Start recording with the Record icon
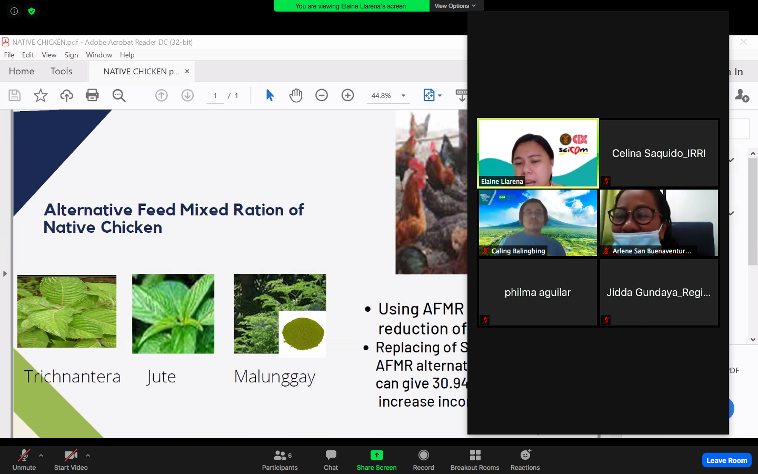The height and width of the screenshot is (474, 758). point(423,456)
